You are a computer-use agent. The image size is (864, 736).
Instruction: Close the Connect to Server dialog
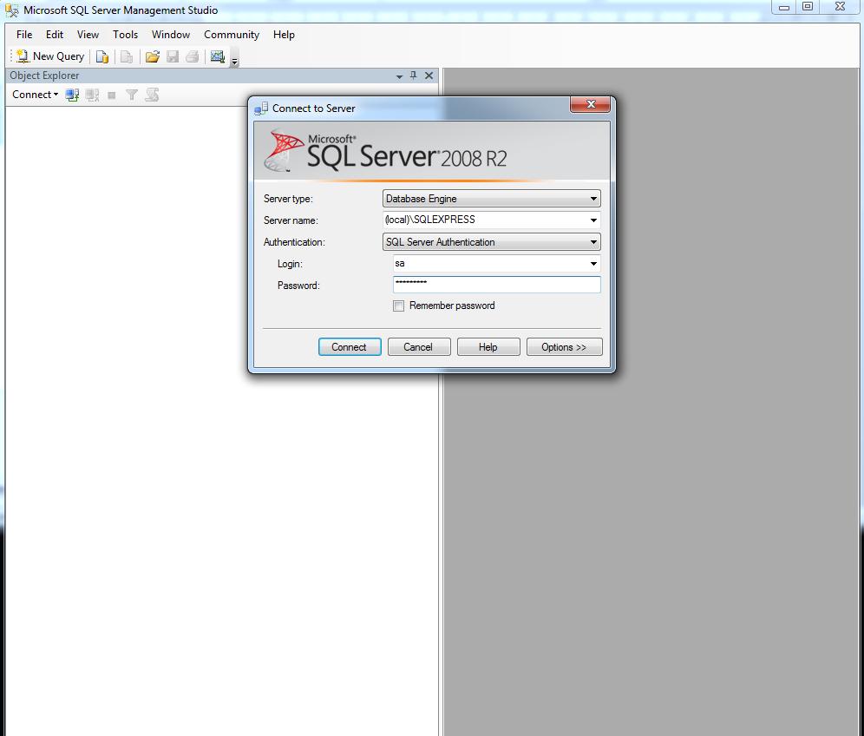(591, 104)
